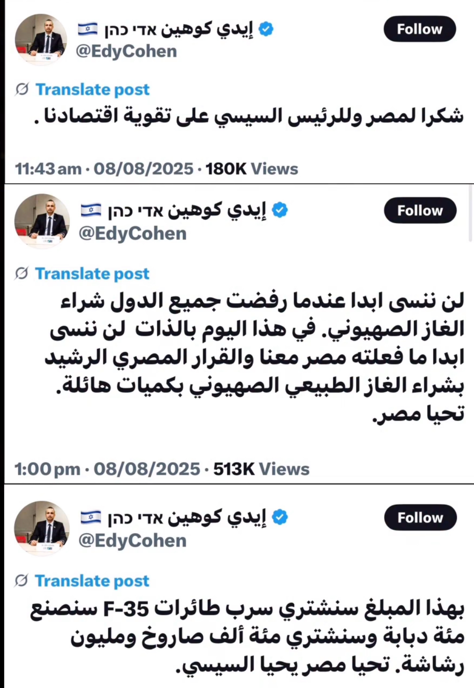Click the 513K Views count

[x=261, y=469]
